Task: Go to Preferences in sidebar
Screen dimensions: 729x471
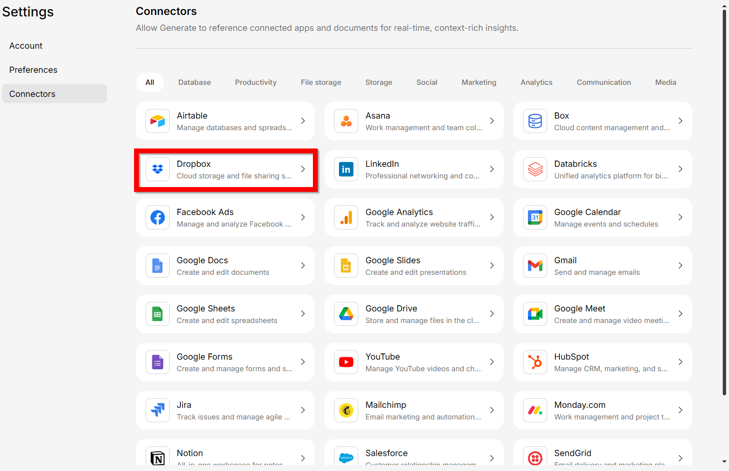Action: 33,70
